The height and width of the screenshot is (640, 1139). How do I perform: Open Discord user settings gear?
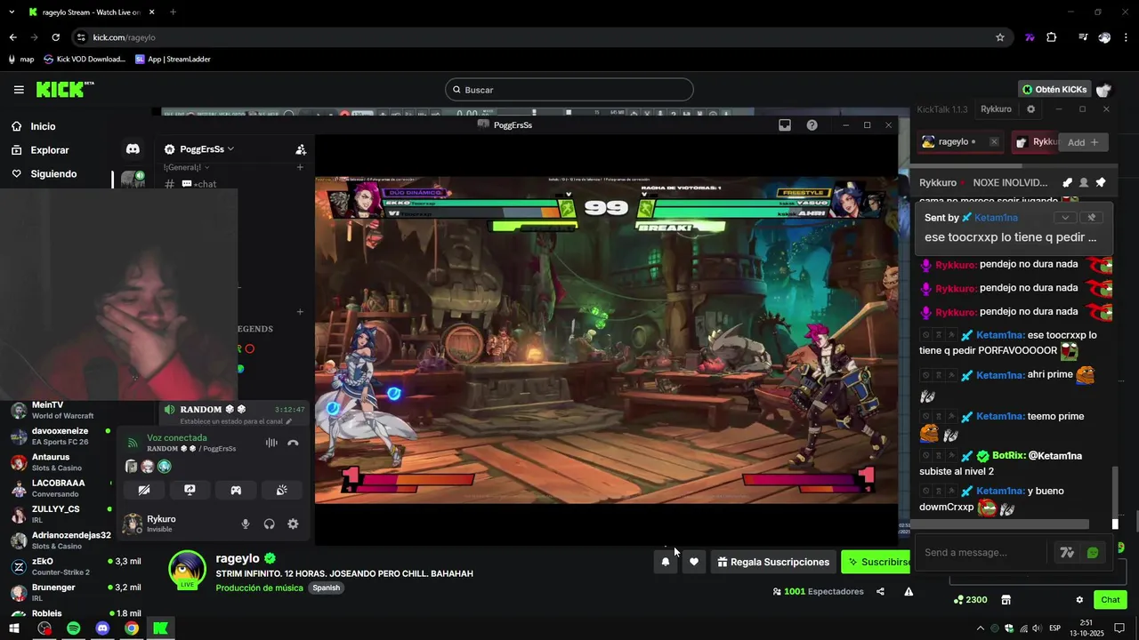click(293, 524)
